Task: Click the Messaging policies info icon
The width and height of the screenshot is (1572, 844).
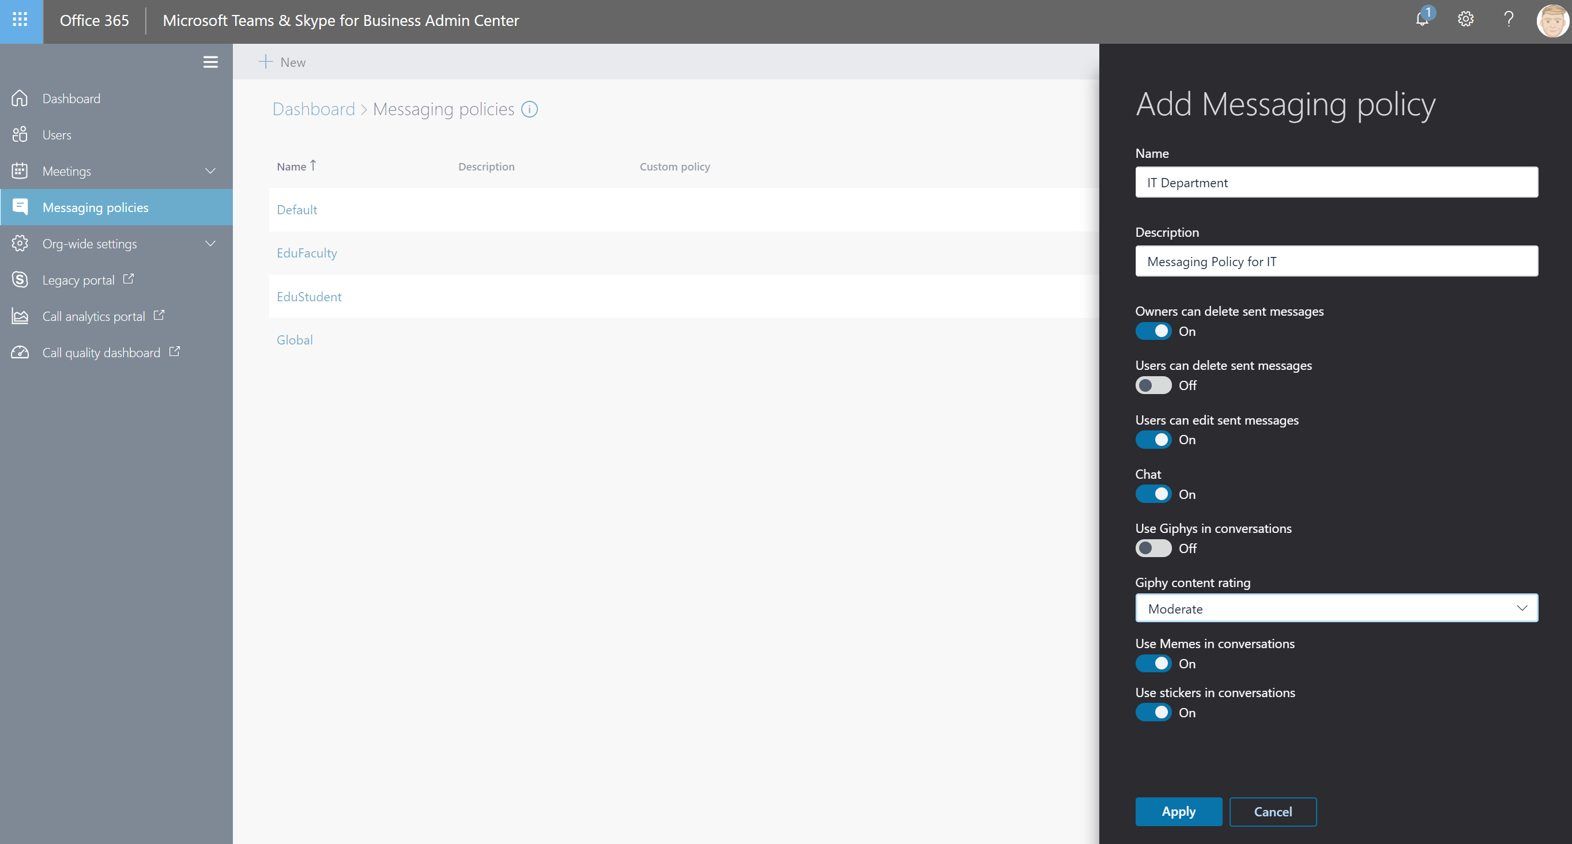Action: point(530,109)
